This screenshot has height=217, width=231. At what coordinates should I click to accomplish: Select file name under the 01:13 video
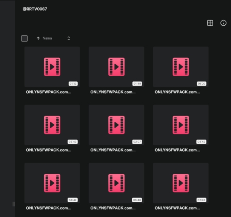(48, 92)
